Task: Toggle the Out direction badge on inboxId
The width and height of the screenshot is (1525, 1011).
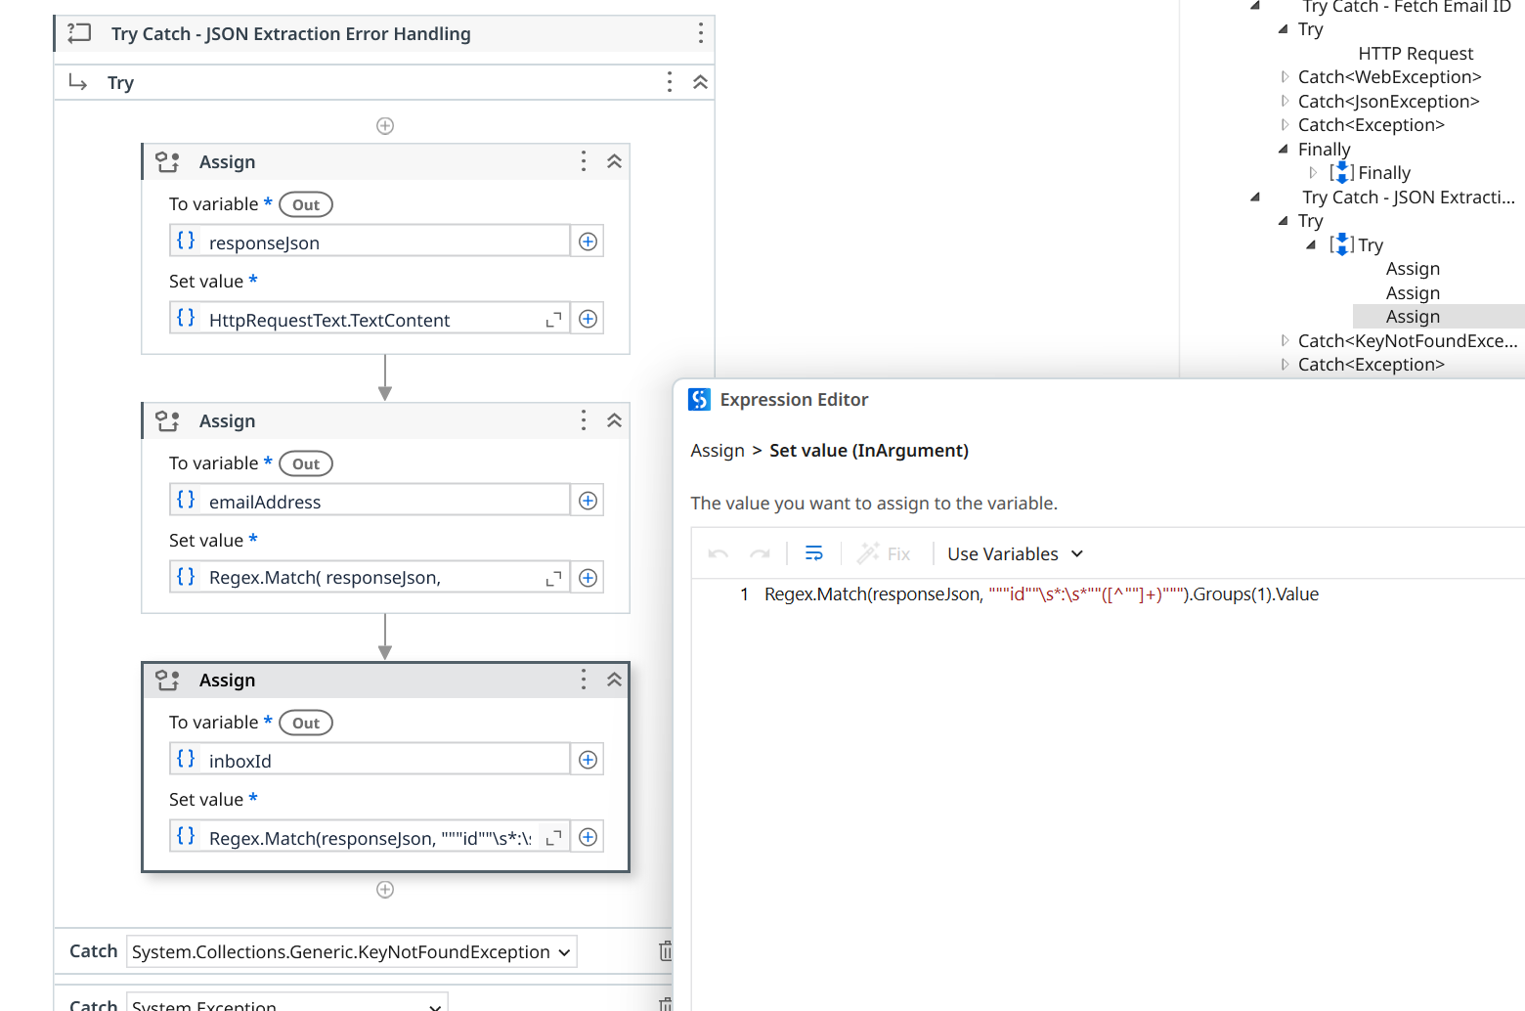Action: 306,723
